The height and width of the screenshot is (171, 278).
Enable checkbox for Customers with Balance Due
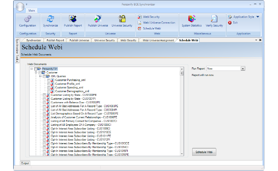(44, 102)
